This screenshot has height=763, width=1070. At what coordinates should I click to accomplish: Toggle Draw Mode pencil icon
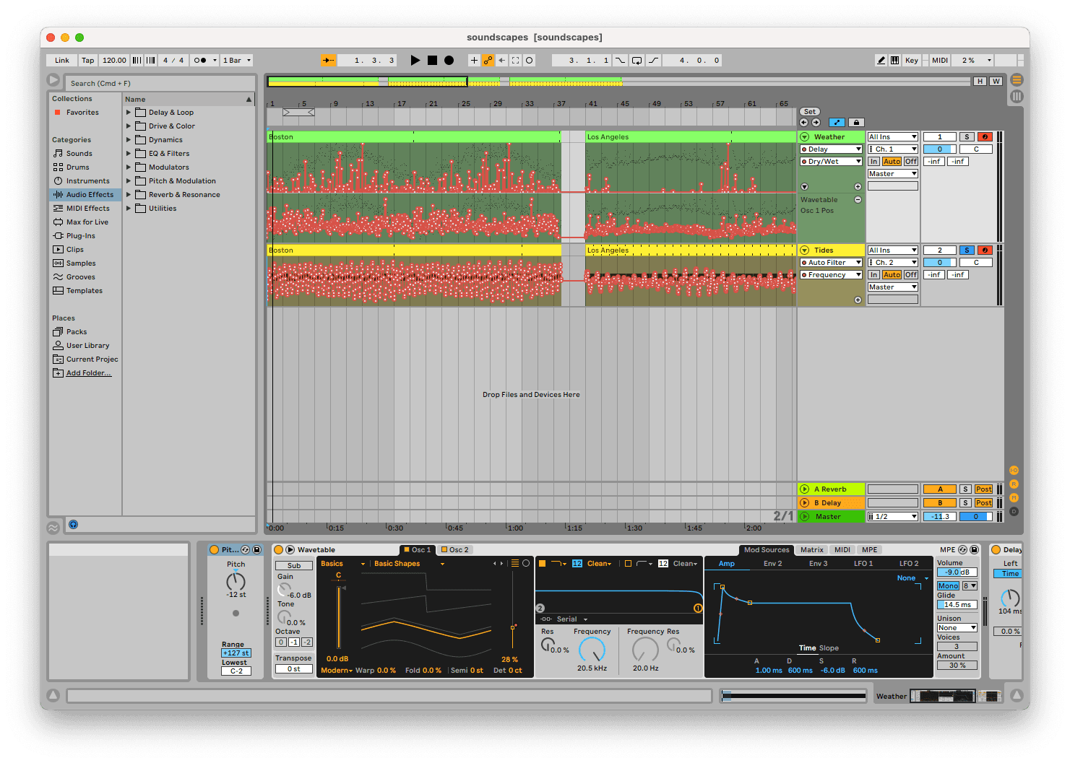click(881, 61)
